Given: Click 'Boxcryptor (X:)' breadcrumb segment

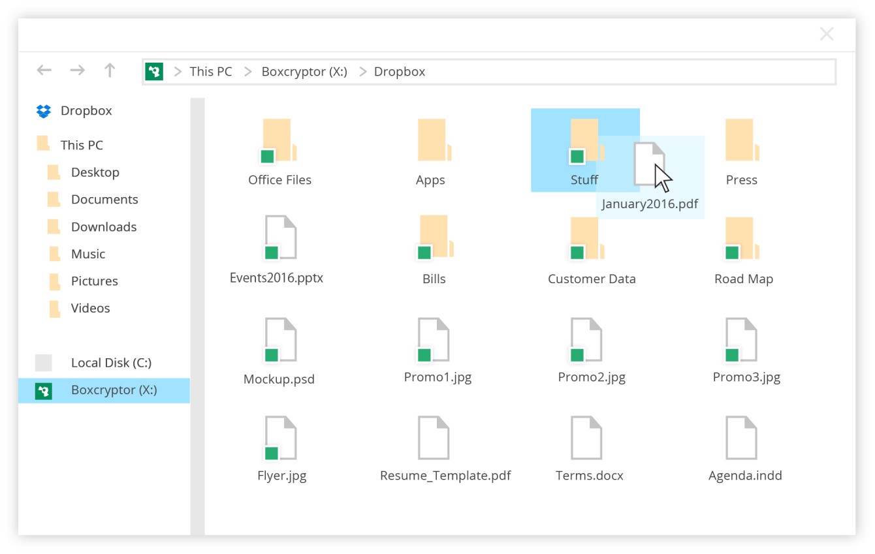Looking at the screenshot, I should pos(304,72).
